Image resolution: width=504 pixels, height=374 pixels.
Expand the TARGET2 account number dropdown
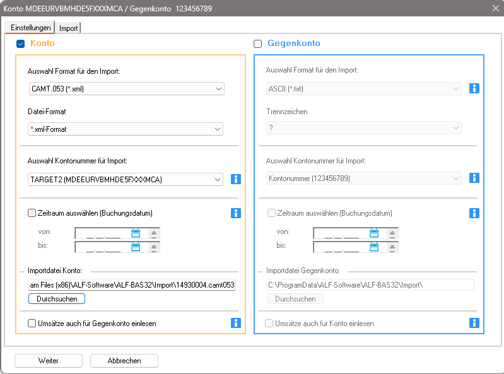click(126, 179)
